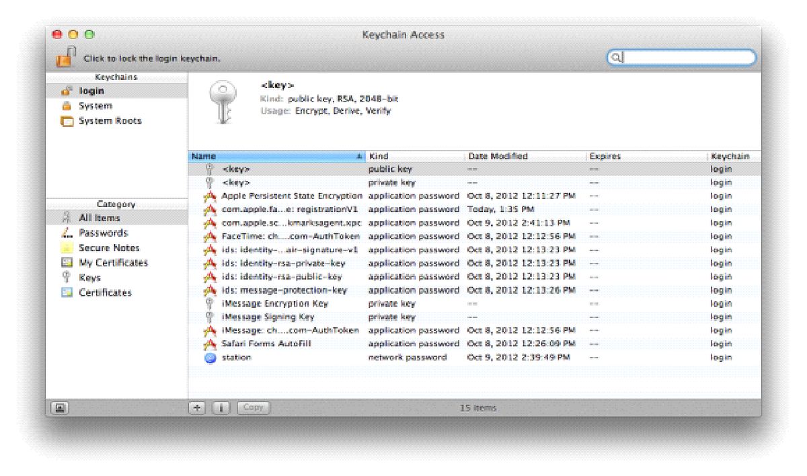Click the Copy button
This screenshot has height=476, width=807.
point(252,407)
